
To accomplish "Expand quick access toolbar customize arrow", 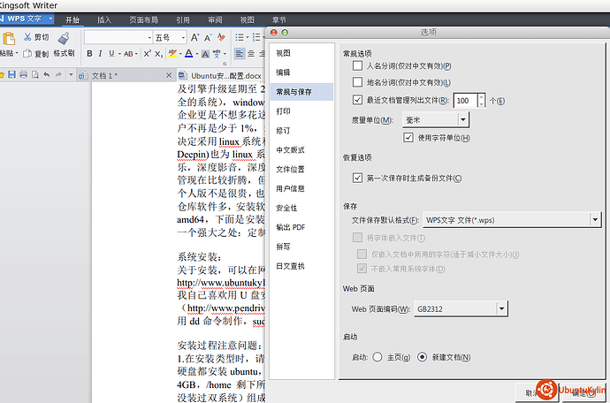I will [71, 75].
